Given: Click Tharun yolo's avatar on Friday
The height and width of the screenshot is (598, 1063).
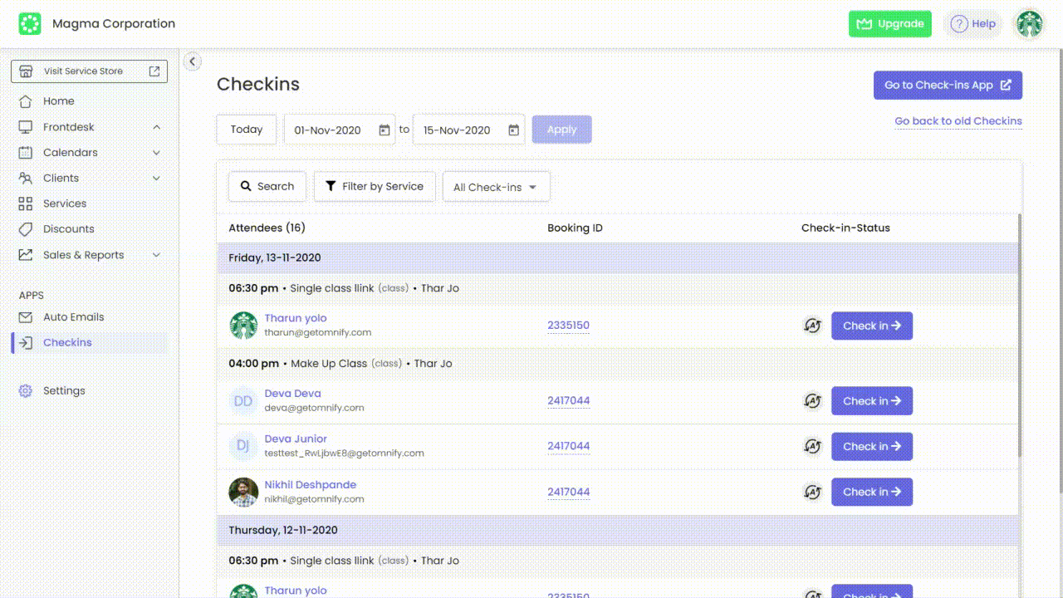Looking at the screenshot, I should [x=243, y=326].
